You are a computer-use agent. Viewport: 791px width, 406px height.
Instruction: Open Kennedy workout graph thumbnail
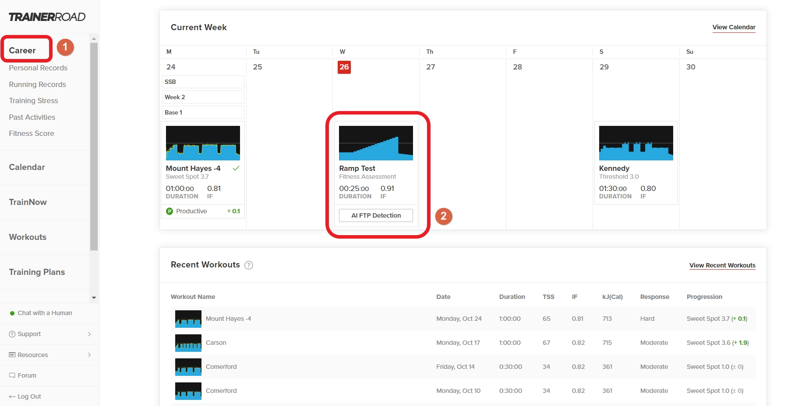(x=636, y=143)
